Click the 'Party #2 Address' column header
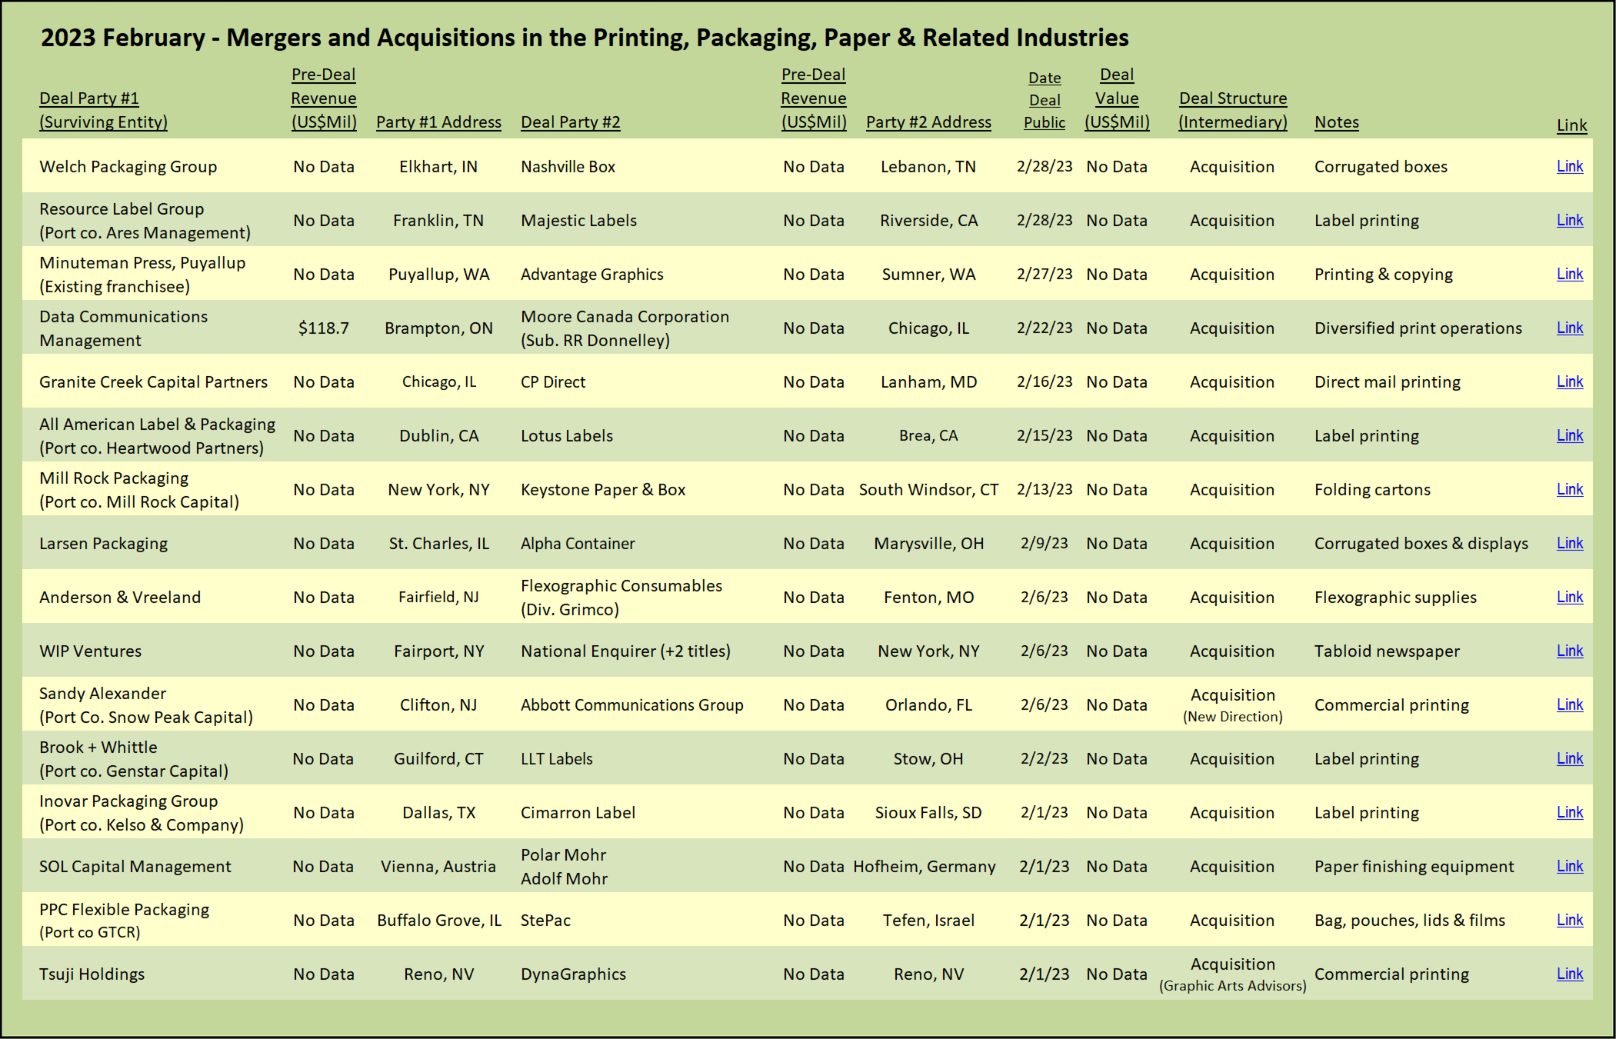The image size is (1616, 1039). [928, 122]
